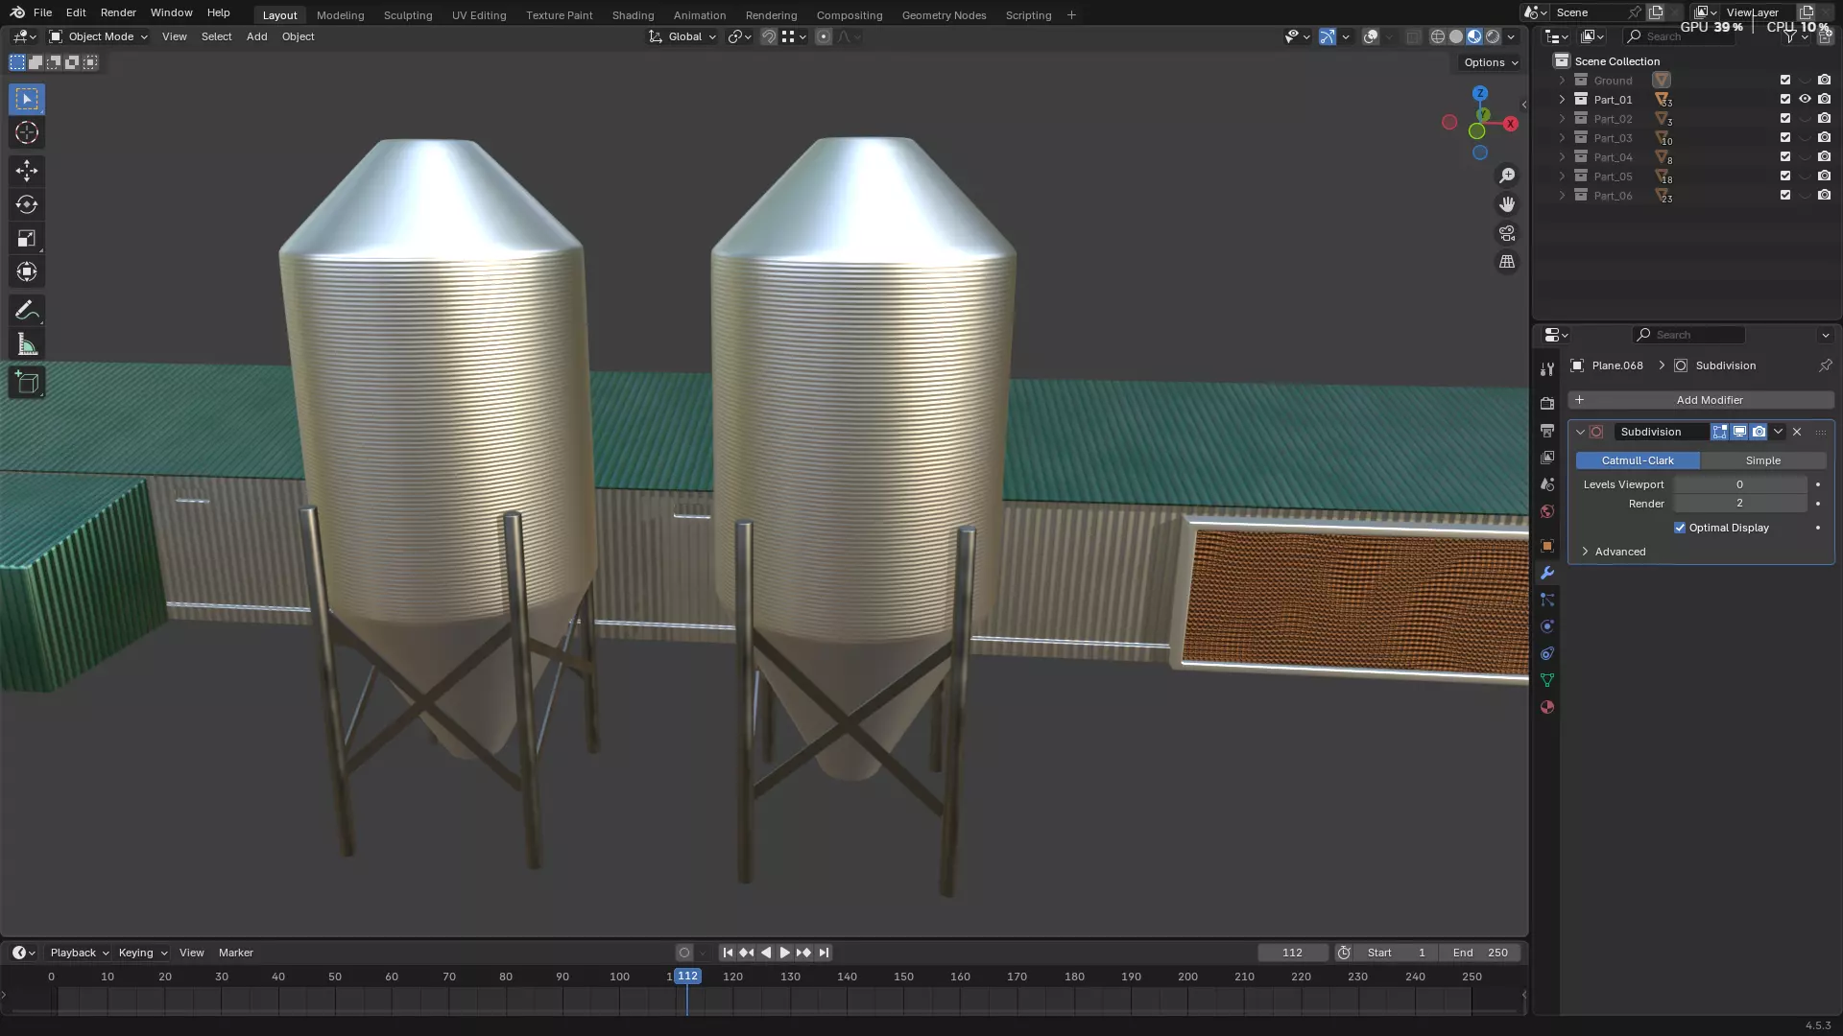Expand the Part_05 collection

click(x=1562, y=176)
